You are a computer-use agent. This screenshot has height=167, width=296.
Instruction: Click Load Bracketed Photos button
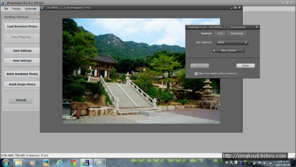pos(22,26)
